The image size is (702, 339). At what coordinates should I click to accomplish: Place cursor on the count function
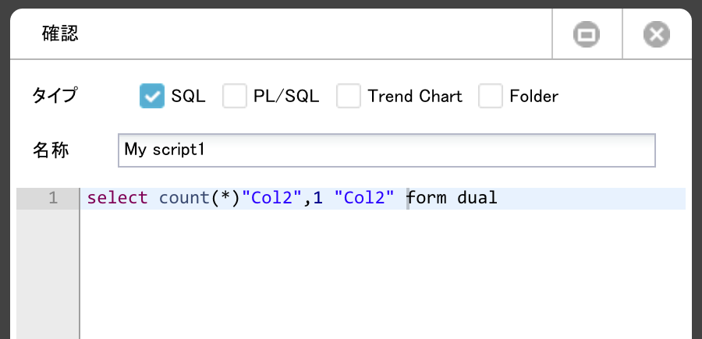click(184, 198)
